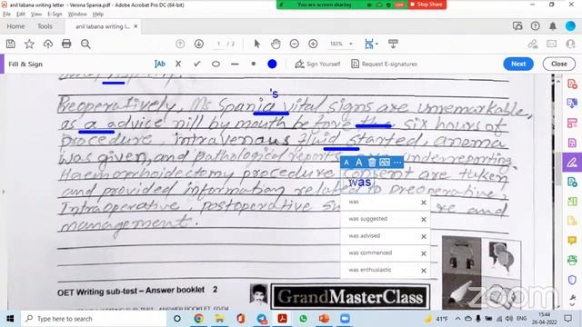Switch to the Tools tab
Screen dimensions: 582x327
click(45, 26)
